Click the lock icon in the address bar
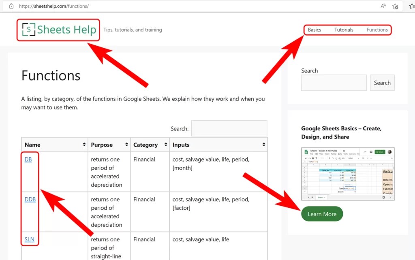 point(11,6)
